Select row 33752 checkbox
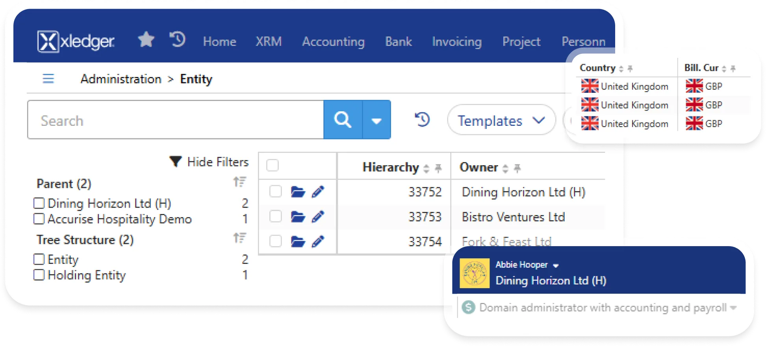This screenshot has height=346, width=766. click(275, 191)
